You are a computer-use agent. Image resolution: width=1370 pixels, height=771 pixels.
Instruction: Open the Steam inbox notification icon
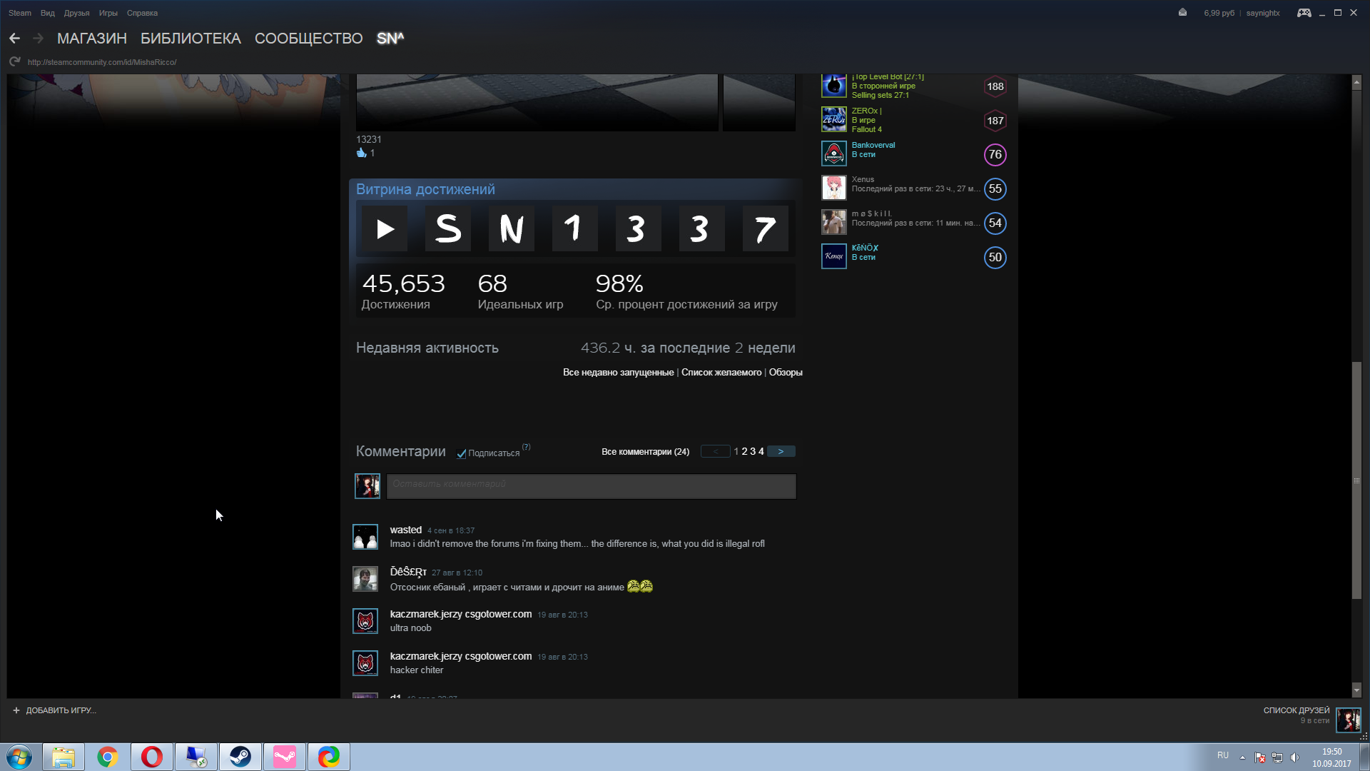click(1182, 13)
